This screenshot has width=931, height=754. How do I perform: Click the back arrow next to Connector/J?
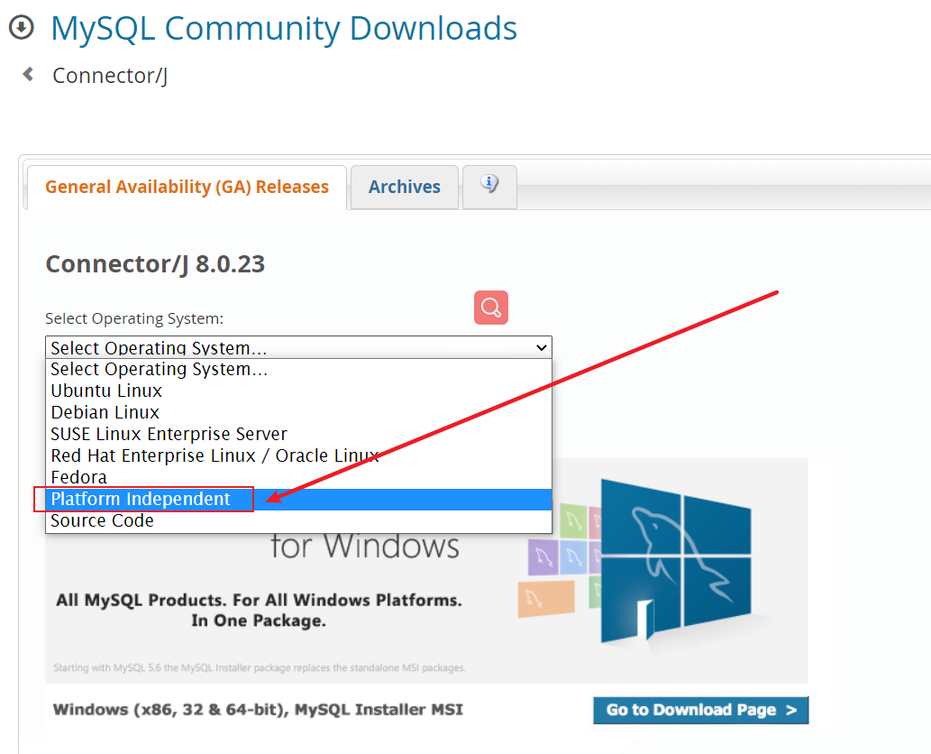click(x=28, y=74)
